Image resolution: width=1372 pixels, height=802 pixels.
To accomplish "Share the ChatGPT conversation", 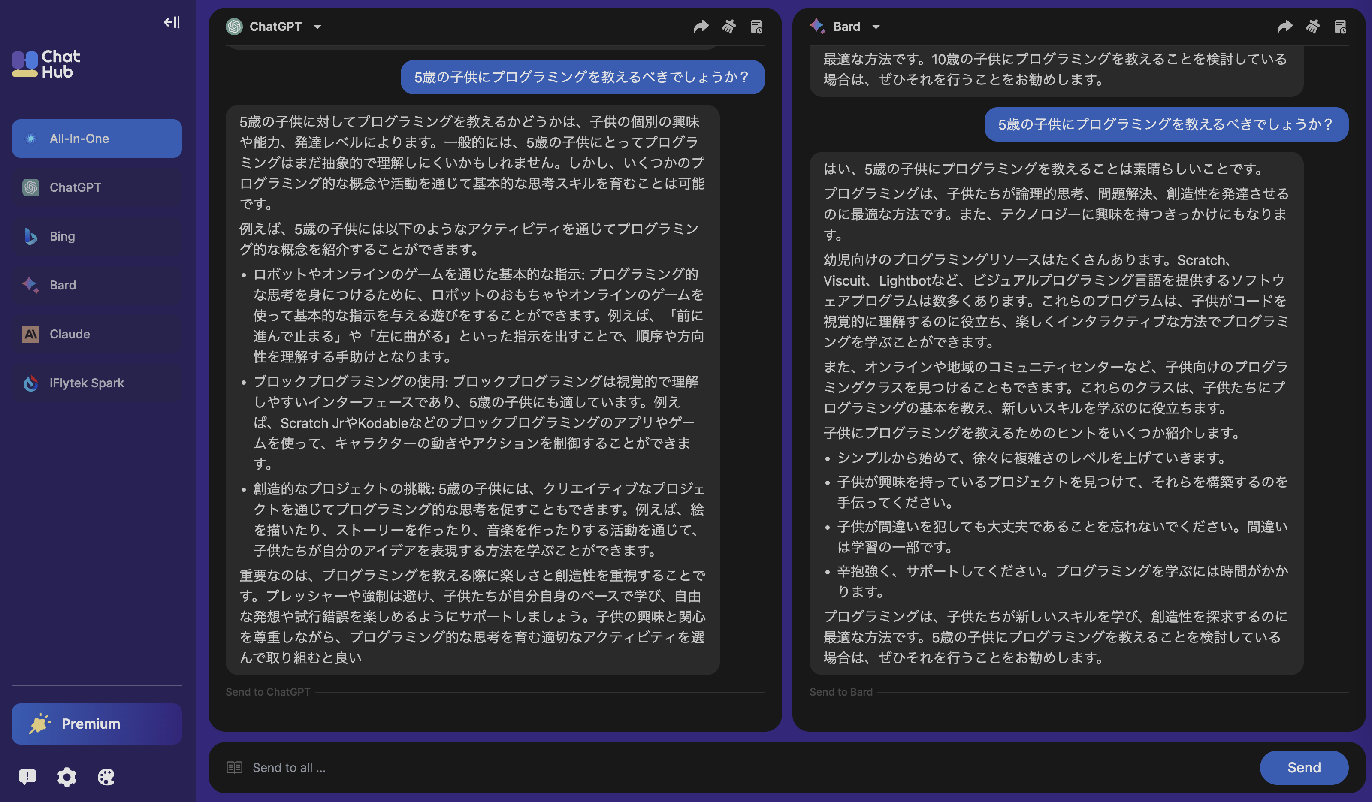I will point(701,26).
